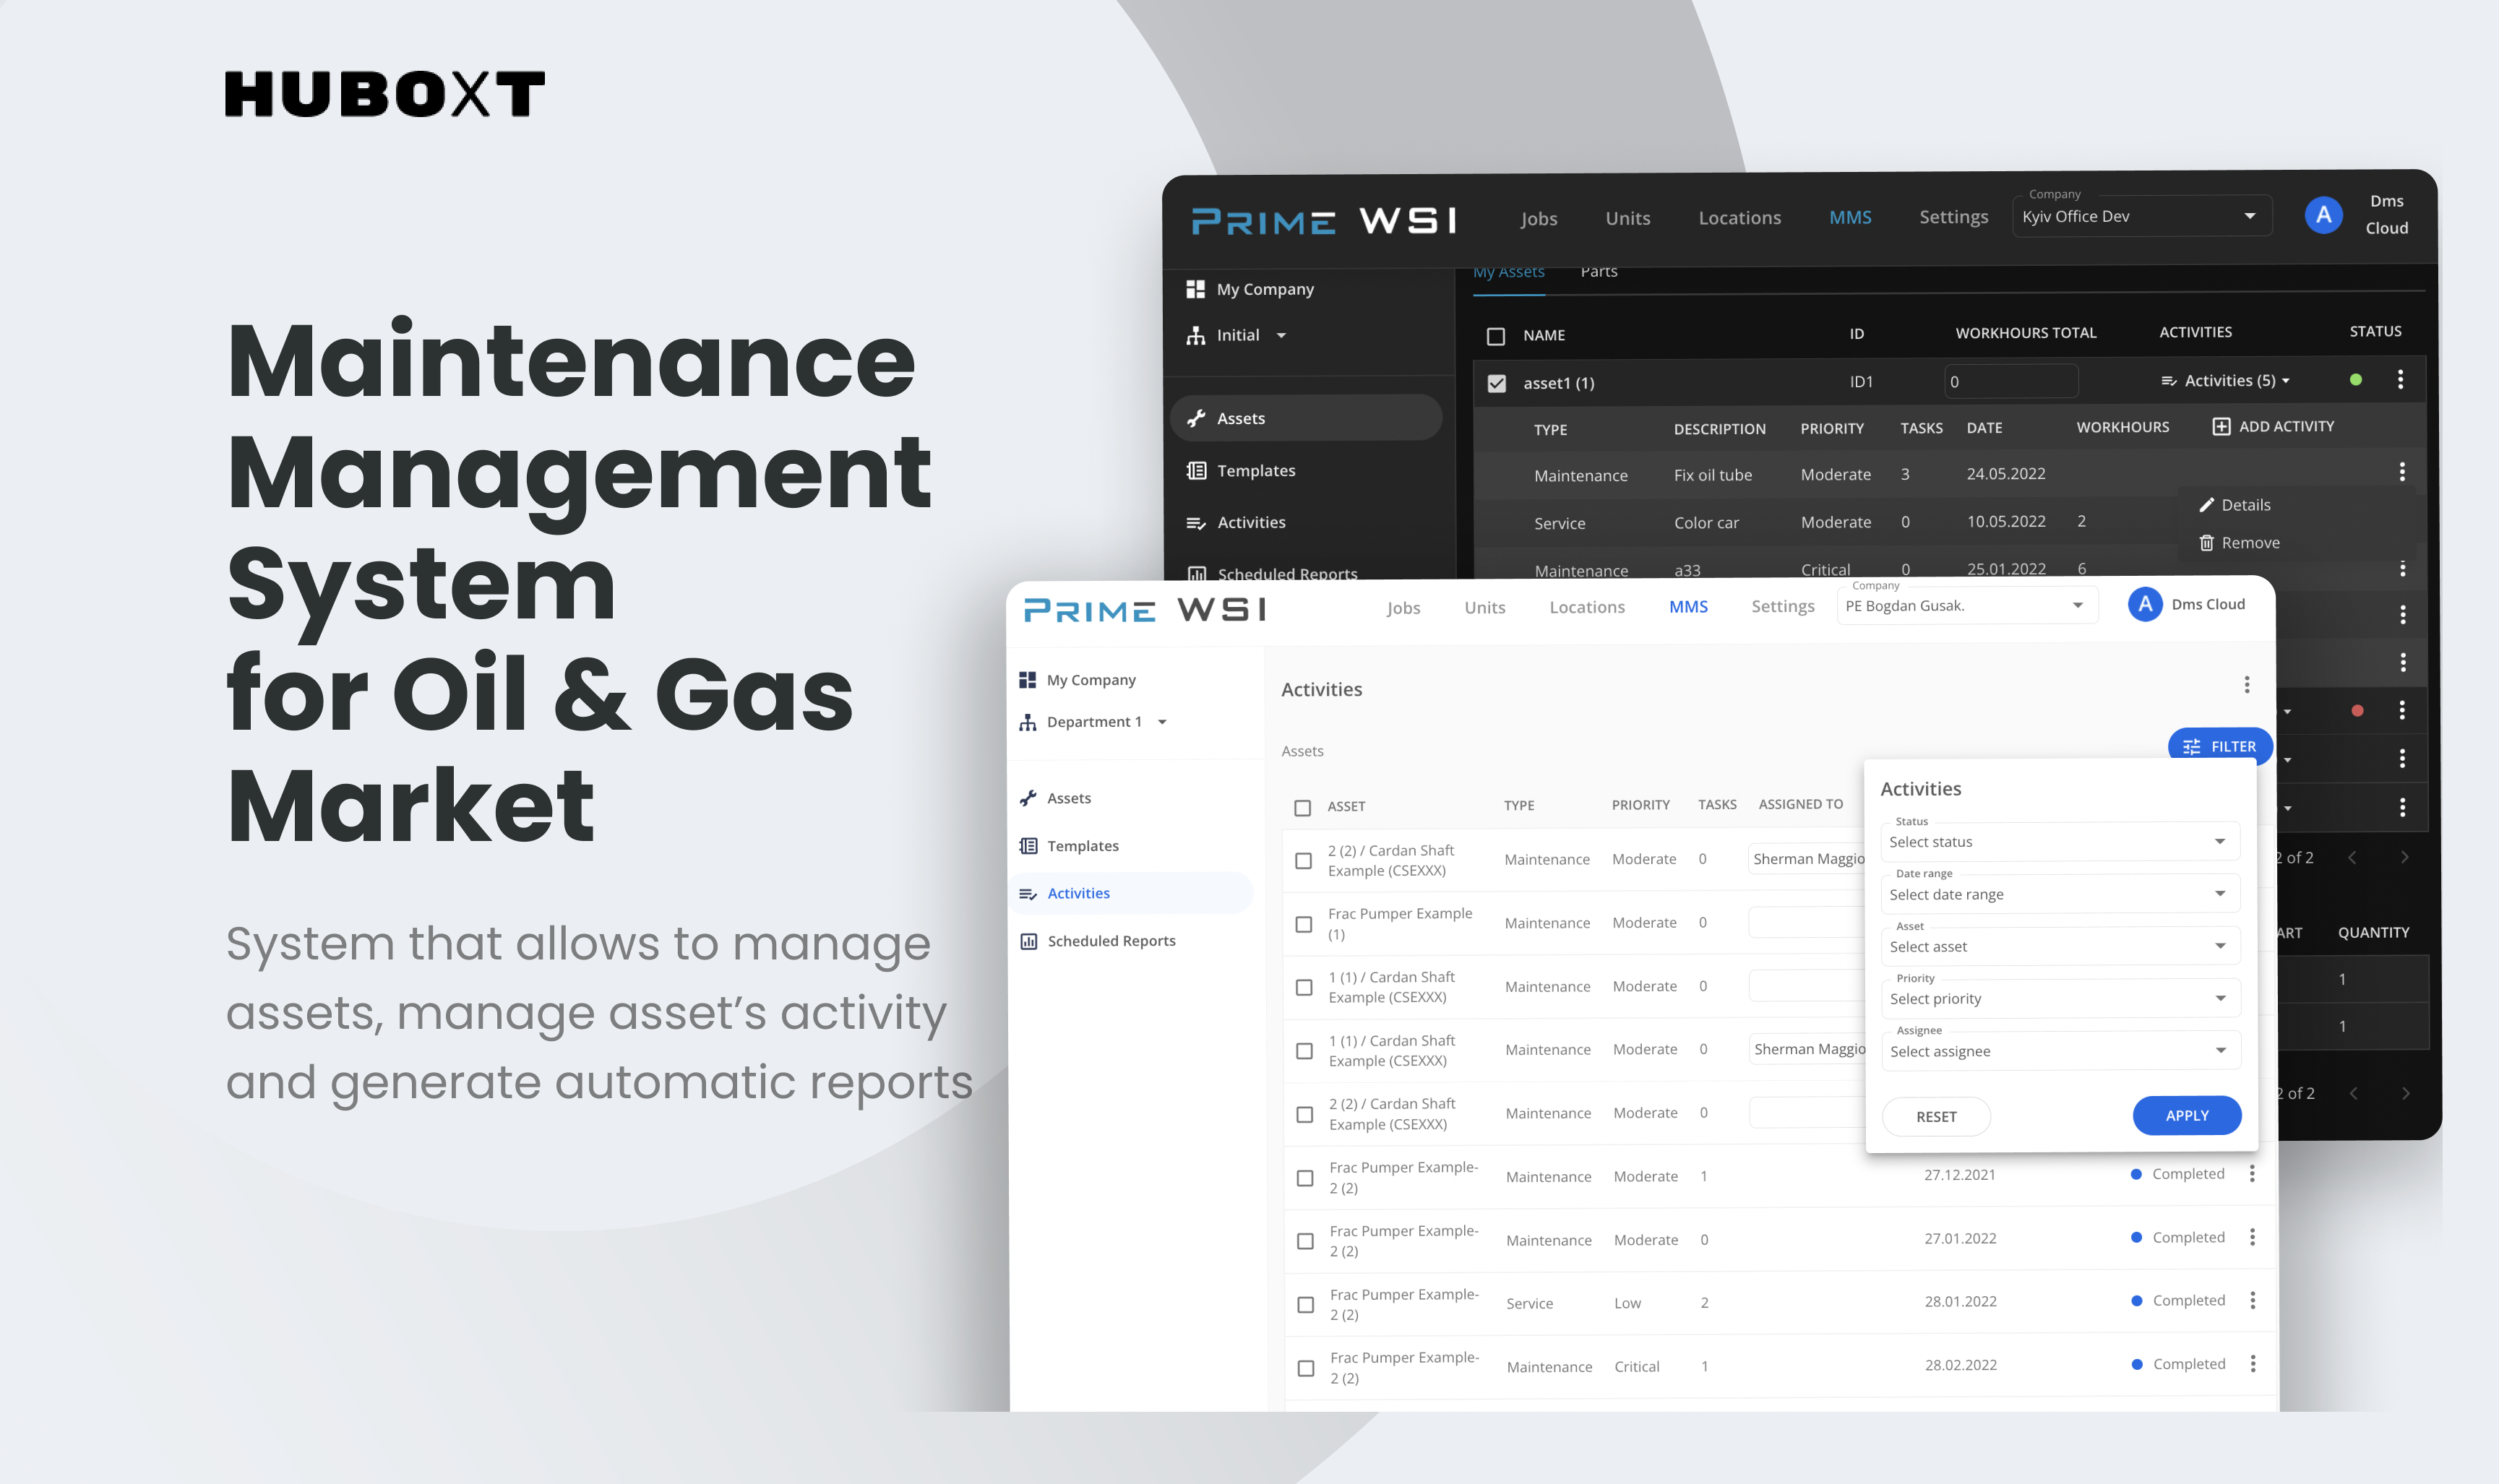Click Details in the activity context menu
The image size is (2499, 1484).
tap(2245, 505)
